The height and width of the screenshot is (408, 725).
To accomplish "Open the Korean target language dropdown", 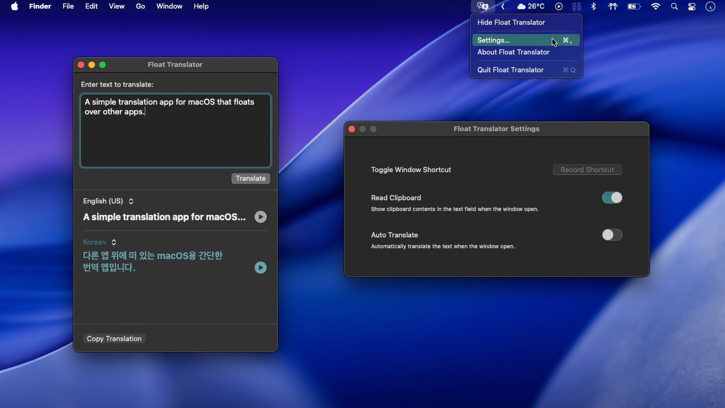I will [99, 242].
